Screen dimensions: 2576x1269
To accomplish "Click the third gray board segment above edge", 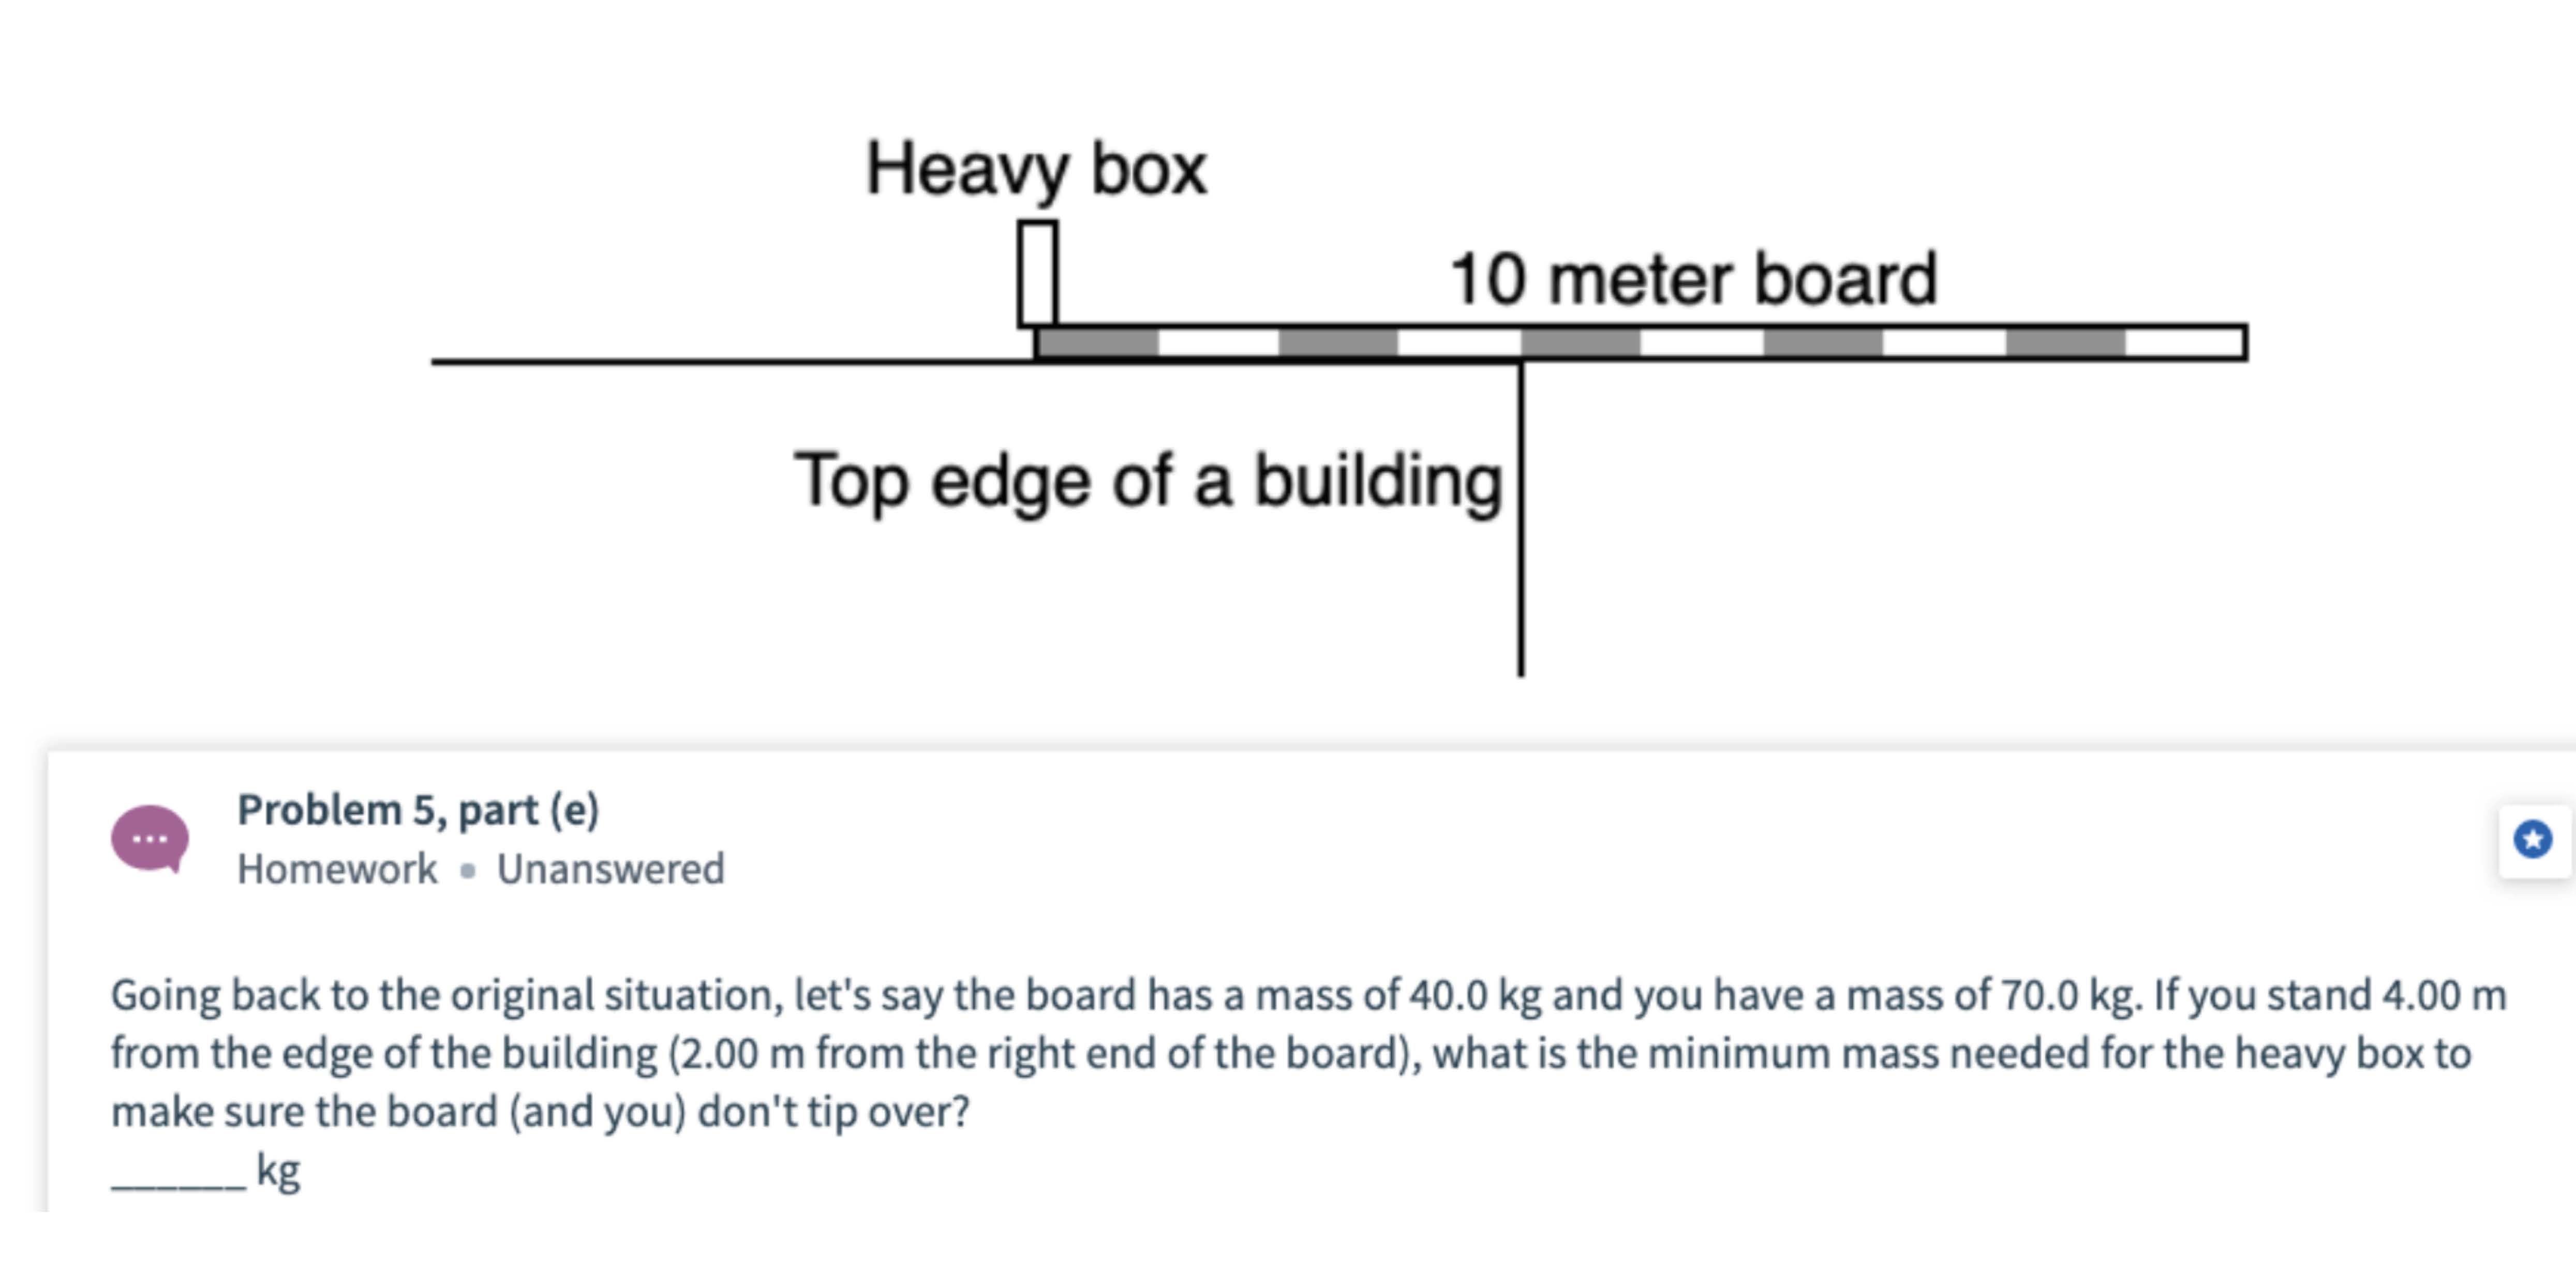I will point(1581,343).
